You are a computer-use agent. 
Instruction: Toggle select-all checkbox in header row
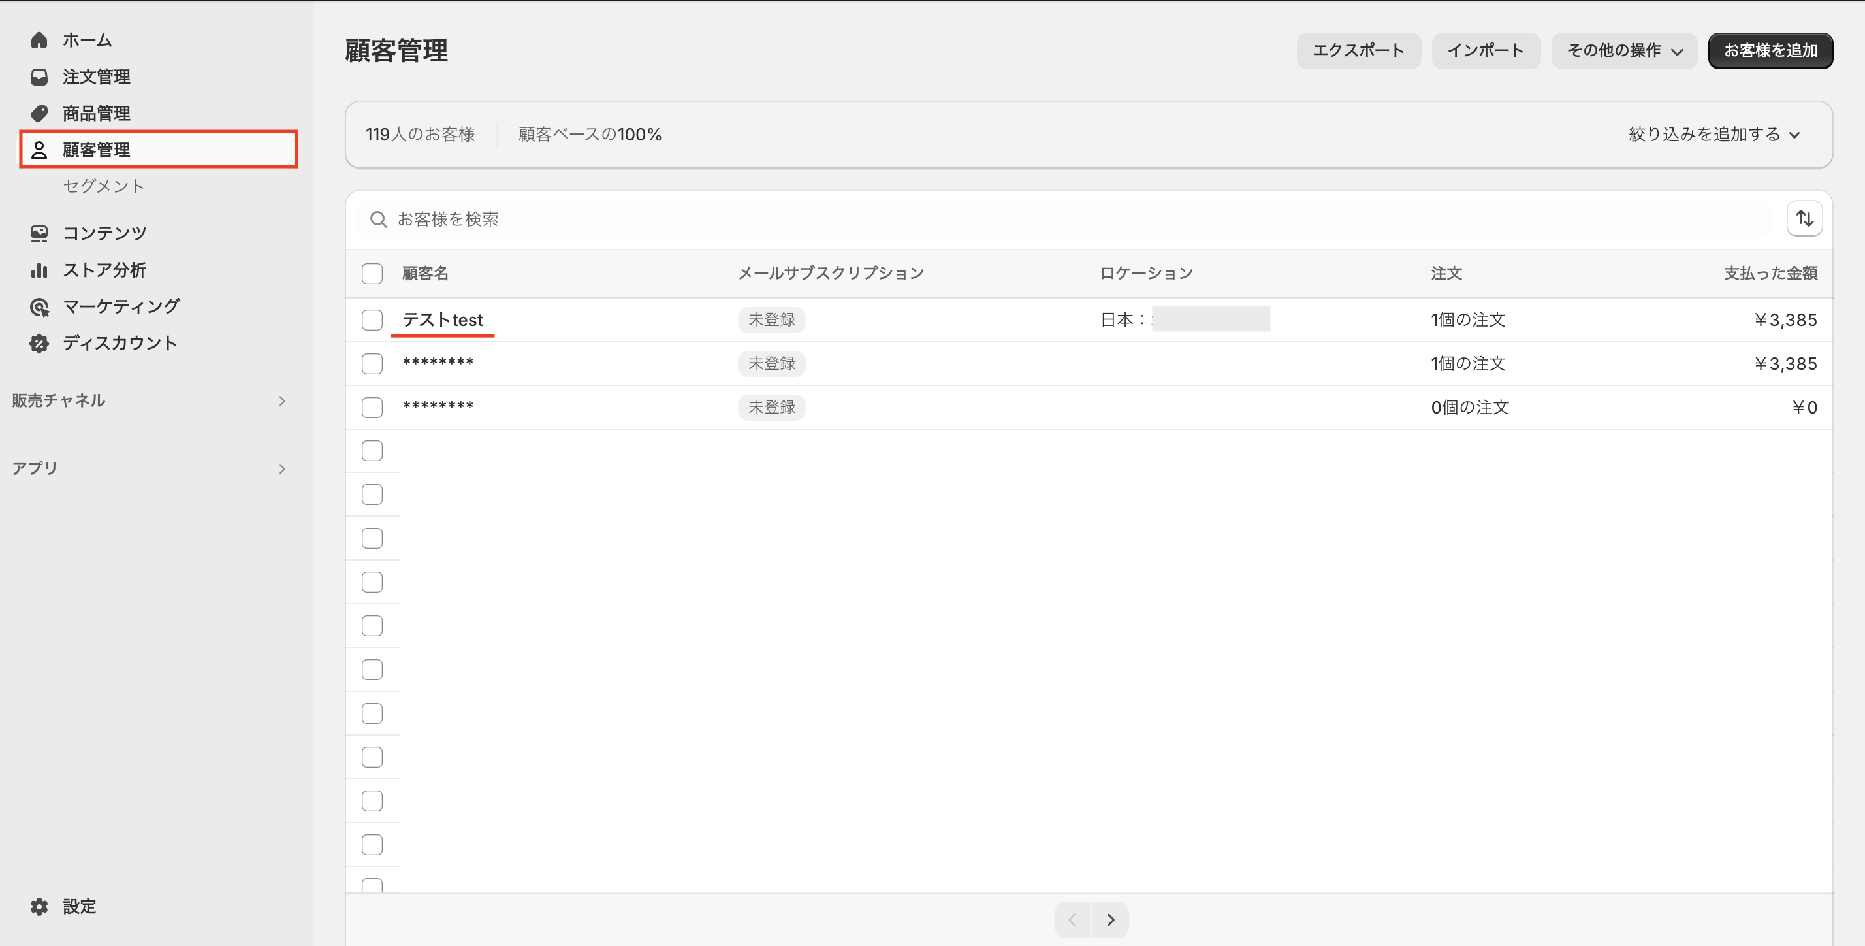(372, 273)
